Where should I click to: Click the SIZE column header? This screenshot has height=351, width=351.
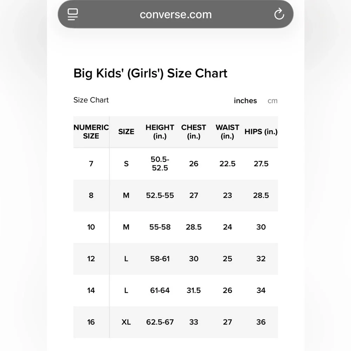tap(126, 132)
